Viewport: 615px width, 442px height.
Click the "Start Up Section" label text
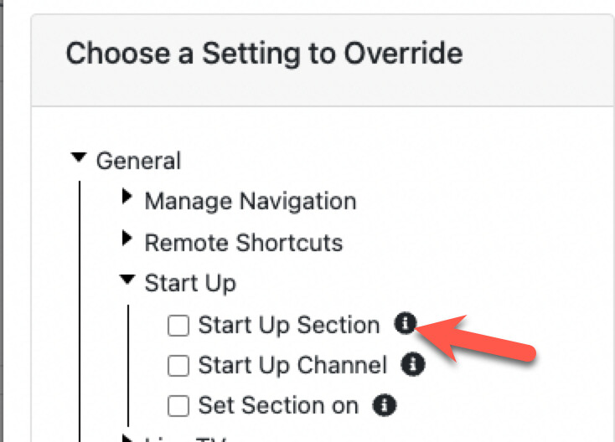click(x=288, y=325)
